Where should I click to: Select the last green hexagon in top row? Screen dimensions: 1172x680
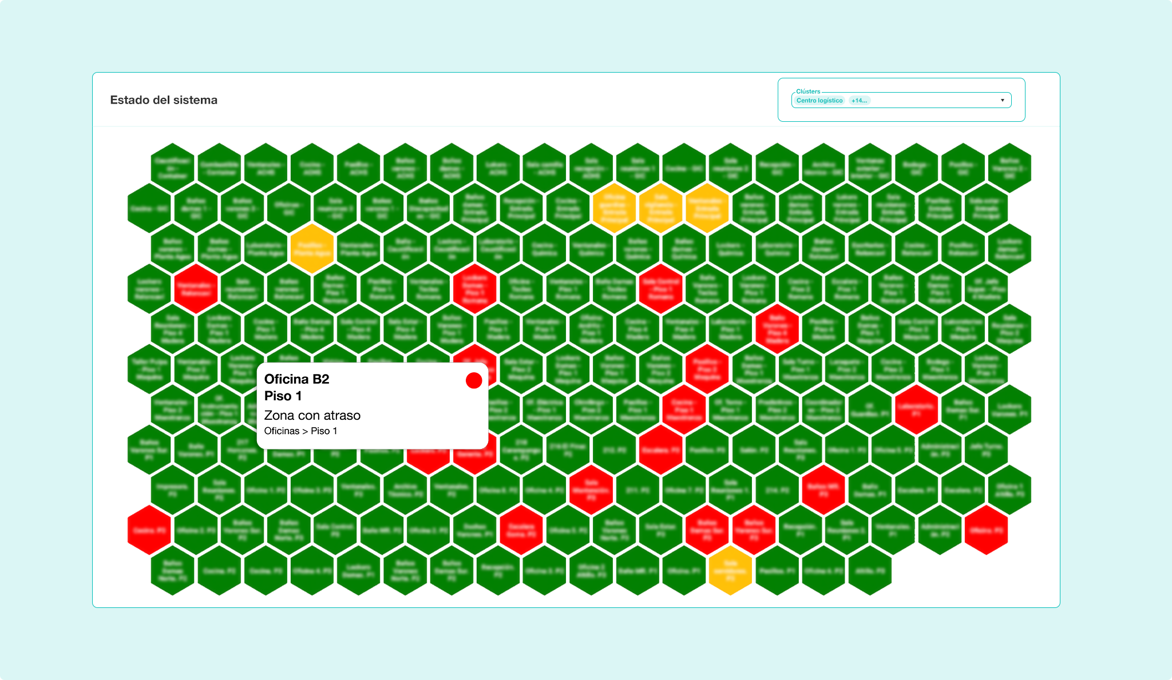click(1009, 168)
